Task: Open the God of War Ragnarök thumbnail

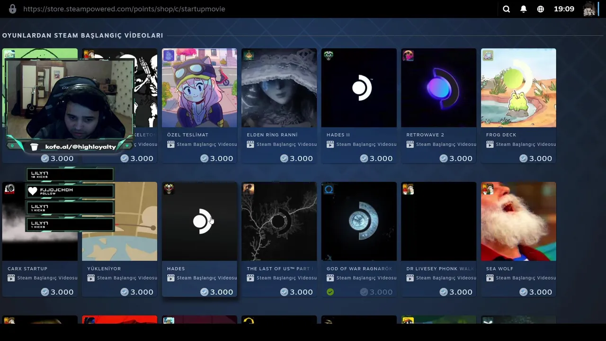Action: (359, 221)
